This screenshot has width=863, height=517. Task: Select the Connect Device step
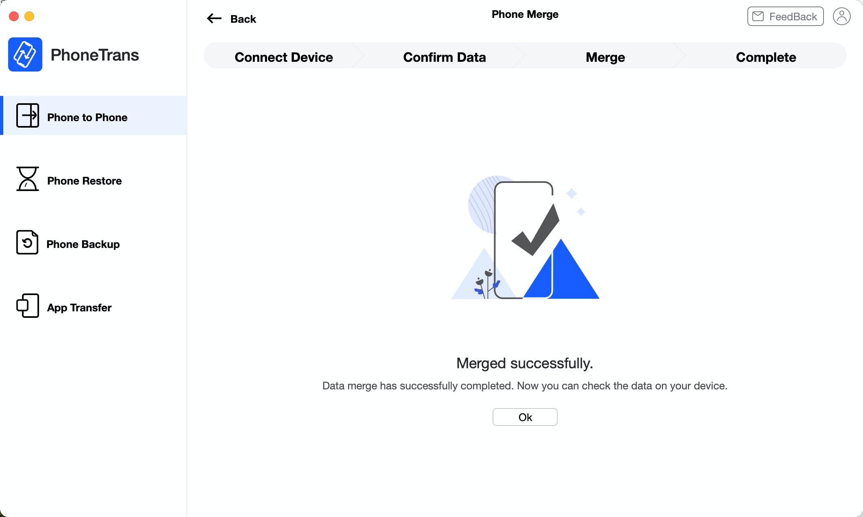284,57
